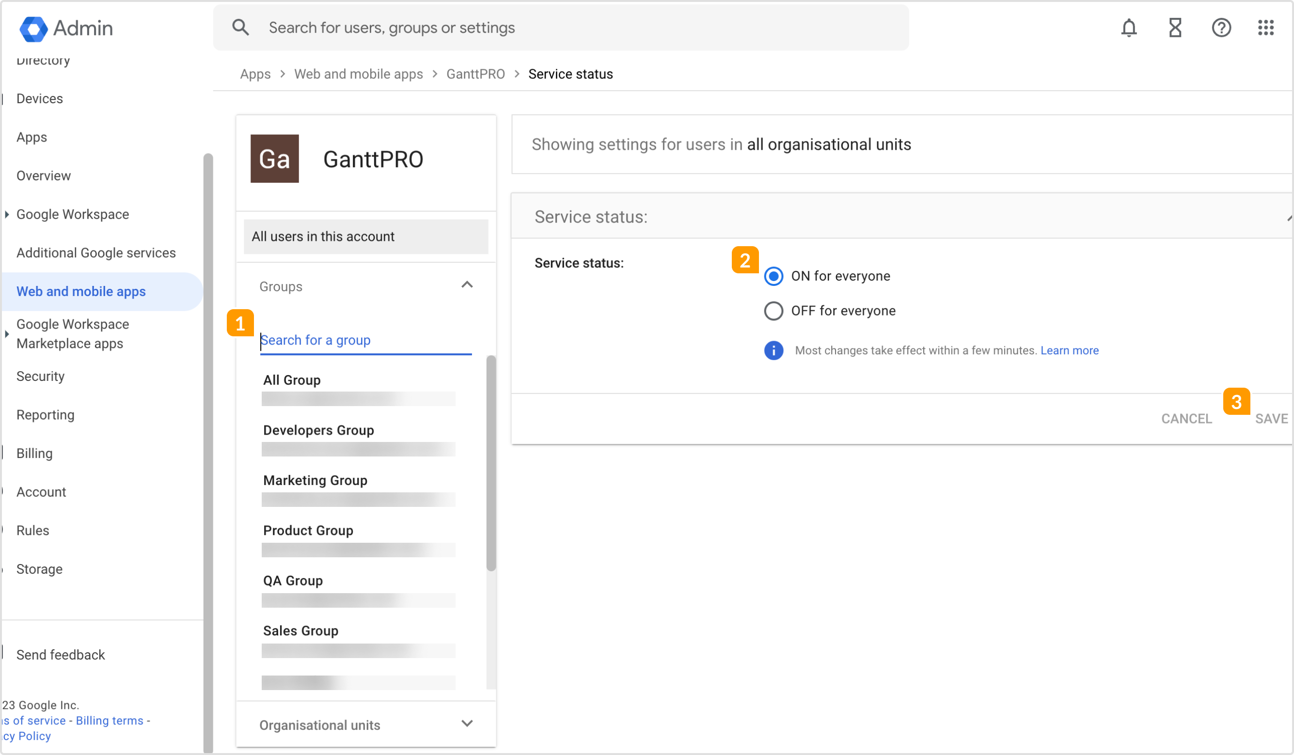1294x755 pixels.
Task: Open Billing terms link
Action: click(x=110, y=721)
